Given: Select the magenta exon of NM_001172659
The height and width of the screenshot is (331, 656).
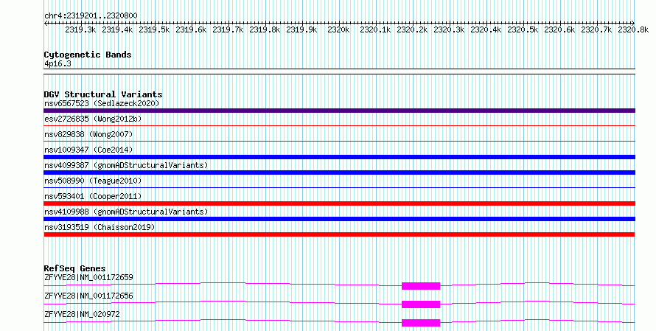Looking at the screenshot, I should coord(421,286).
